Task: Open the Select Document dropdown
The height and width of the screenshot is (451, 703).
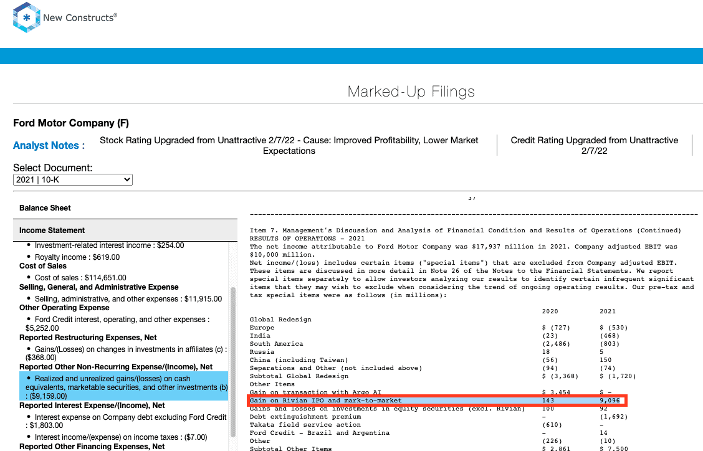Action: (73, 180)
